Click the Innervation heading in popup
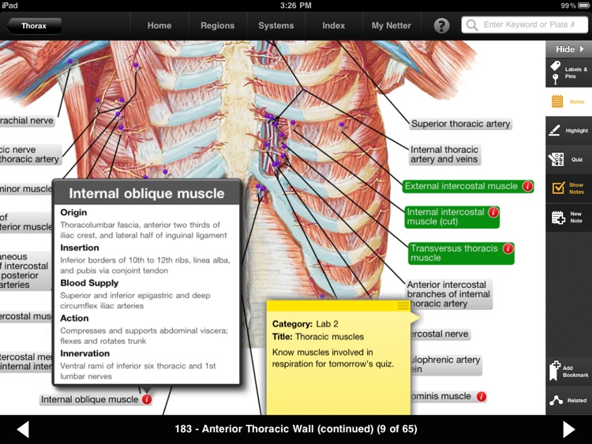 tap(85, 353)
